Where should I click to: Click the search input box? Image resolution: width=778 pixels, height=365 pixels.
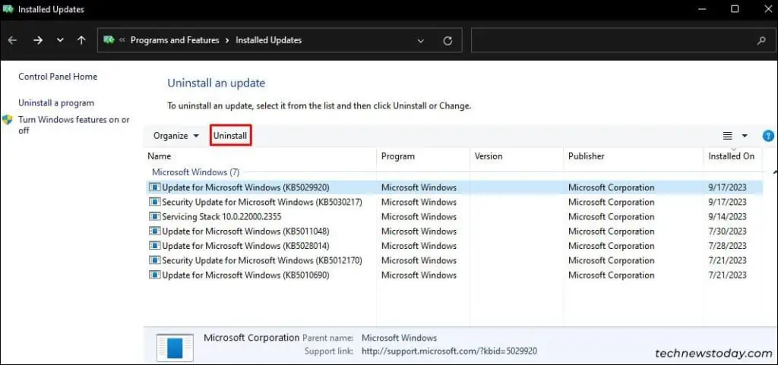pyautogui.click(x=613, y=41)
